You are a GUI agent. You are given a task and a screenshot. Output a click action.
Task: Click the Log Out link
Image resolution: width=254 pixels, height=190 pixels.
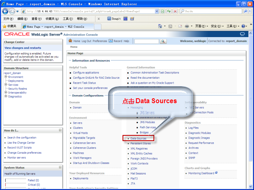[x=86, y=41]
